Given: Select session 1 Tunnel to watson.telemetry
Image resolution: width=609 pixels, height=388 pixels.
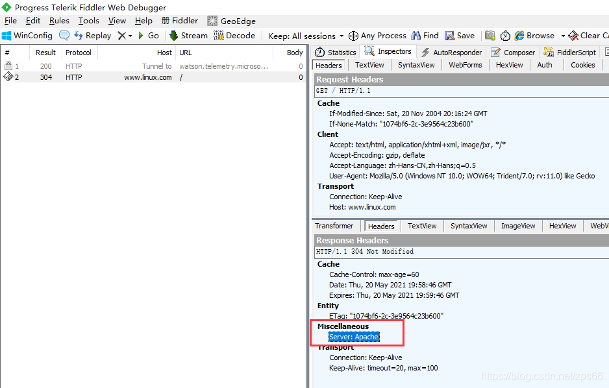Looking at the screenshot, I should pyautogui.click(x=153, y=66).
